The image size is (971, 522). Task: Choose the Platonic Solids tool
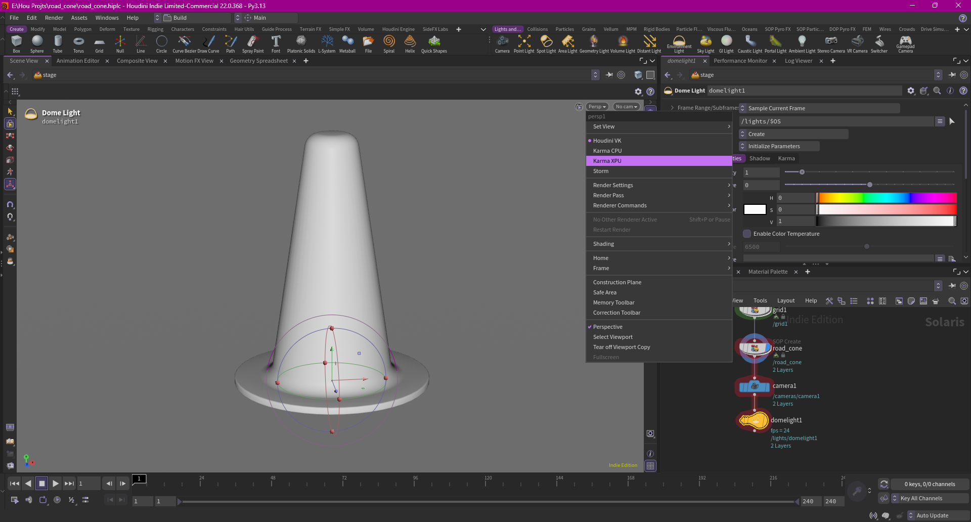click(301, 44)
